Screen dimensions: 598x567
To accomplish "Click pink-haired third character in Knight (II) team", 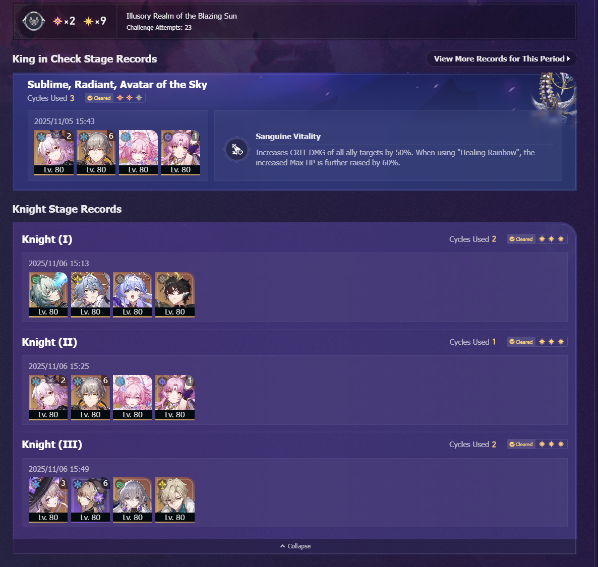I will click(x=132, y=397).
